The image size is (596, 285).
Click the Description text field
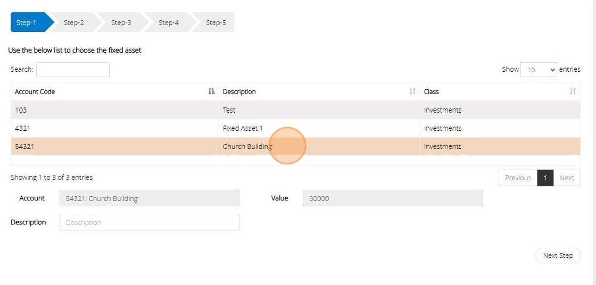coord(149,222)
